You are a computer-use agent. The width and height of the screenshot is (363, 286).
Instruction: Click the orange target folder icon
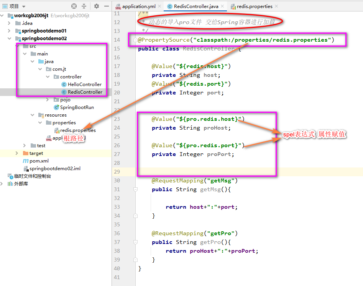coord(26,153)
